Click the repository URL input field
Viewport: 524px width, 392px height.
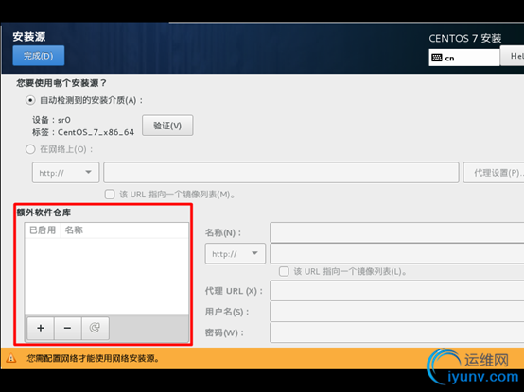(396, 253)
